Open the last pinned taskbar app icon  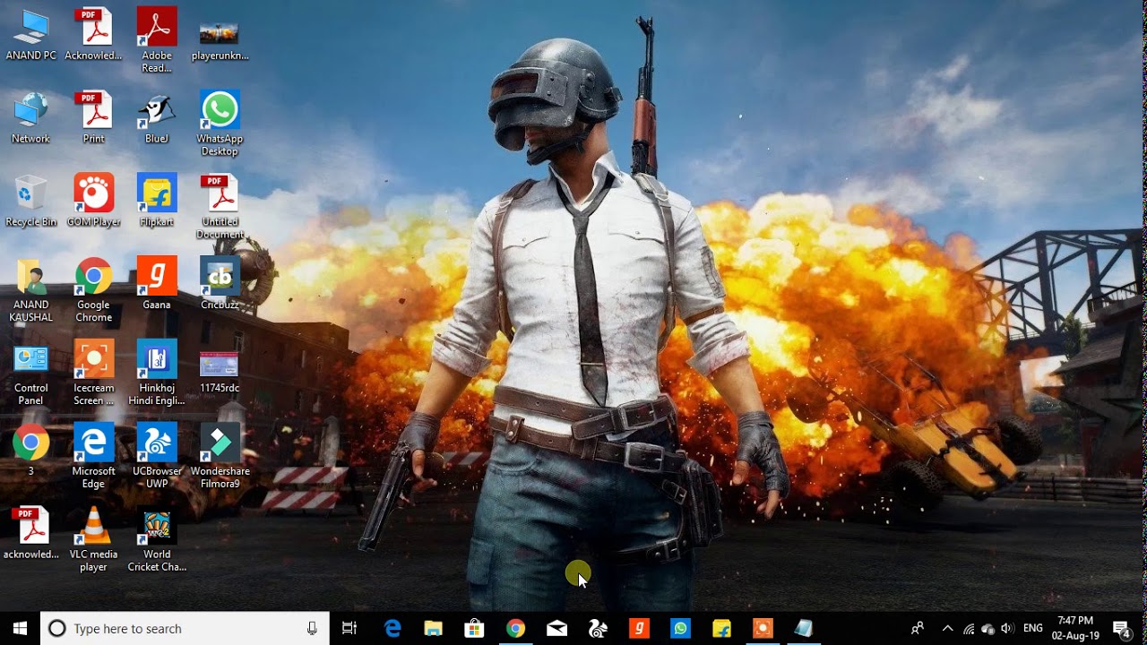[x=804, y=629]
